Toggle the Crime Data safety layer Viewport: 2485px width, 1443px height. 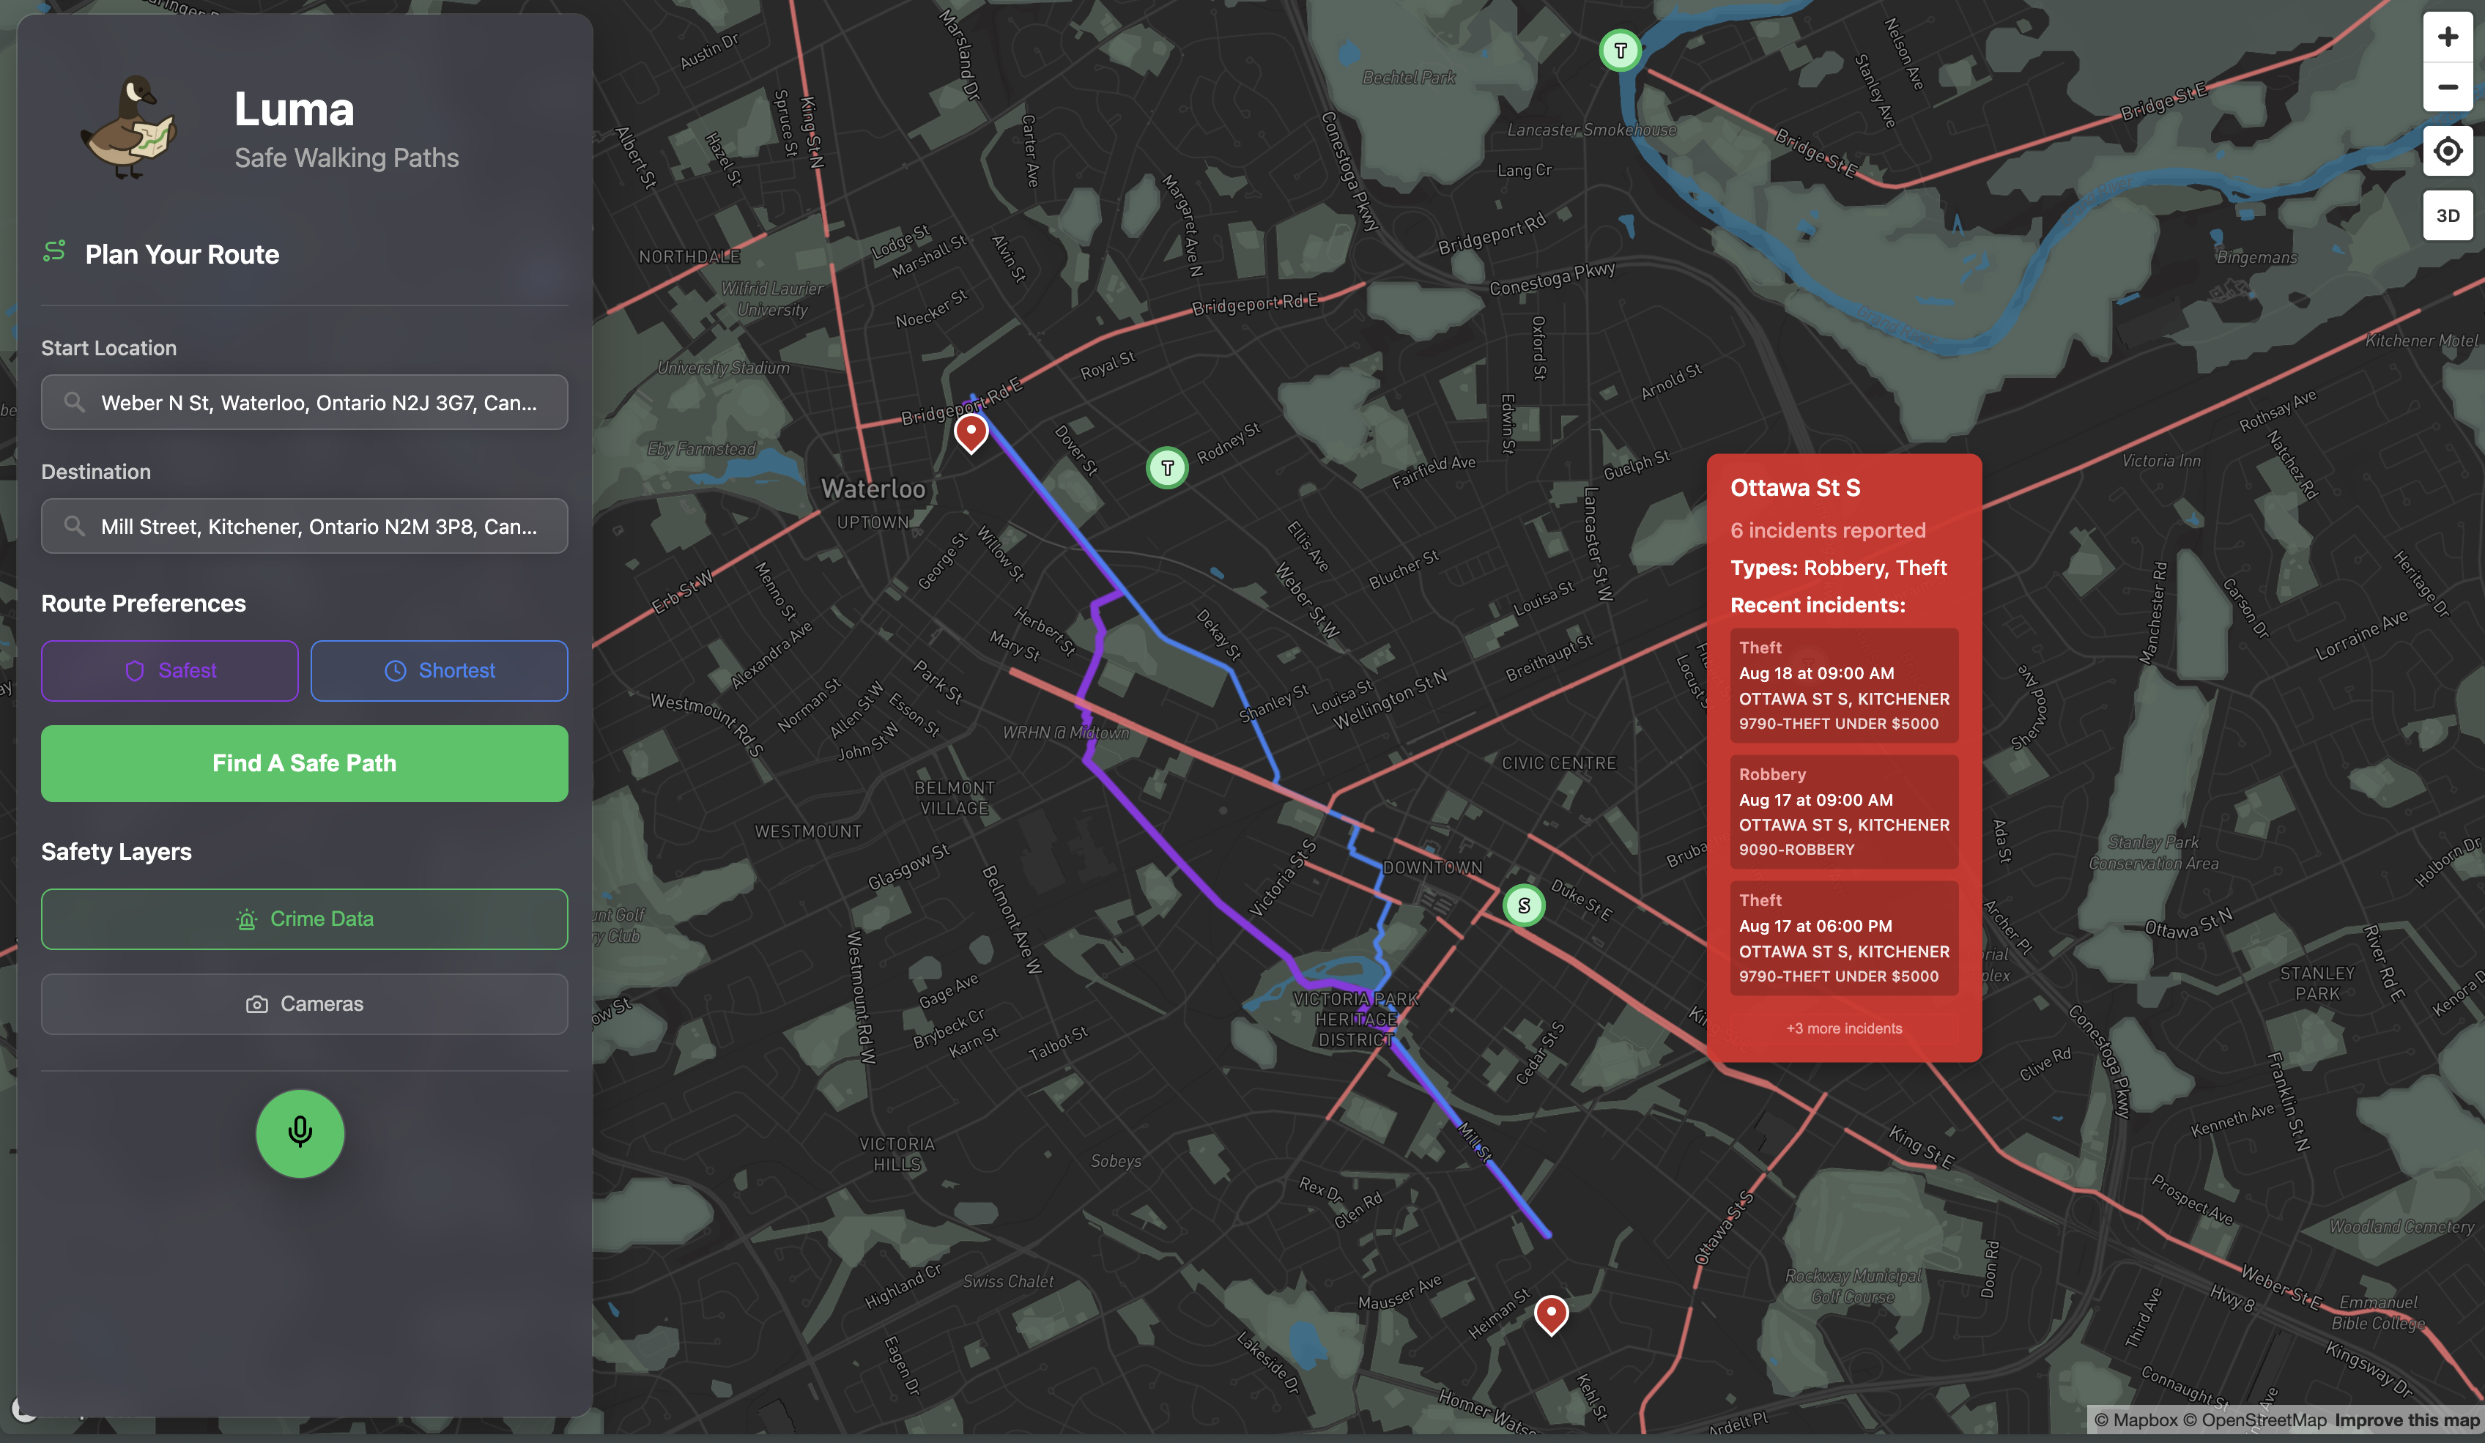304,919
